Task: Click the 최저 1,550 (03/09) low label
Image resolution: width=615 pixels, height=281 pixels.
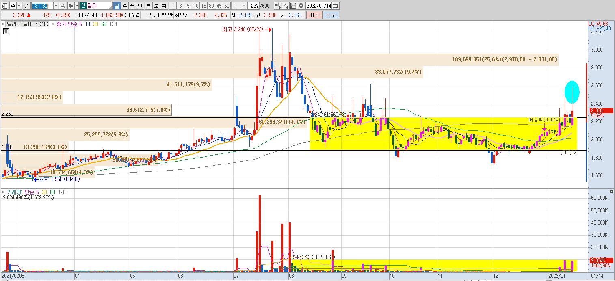Action: (x=59, y=179)
